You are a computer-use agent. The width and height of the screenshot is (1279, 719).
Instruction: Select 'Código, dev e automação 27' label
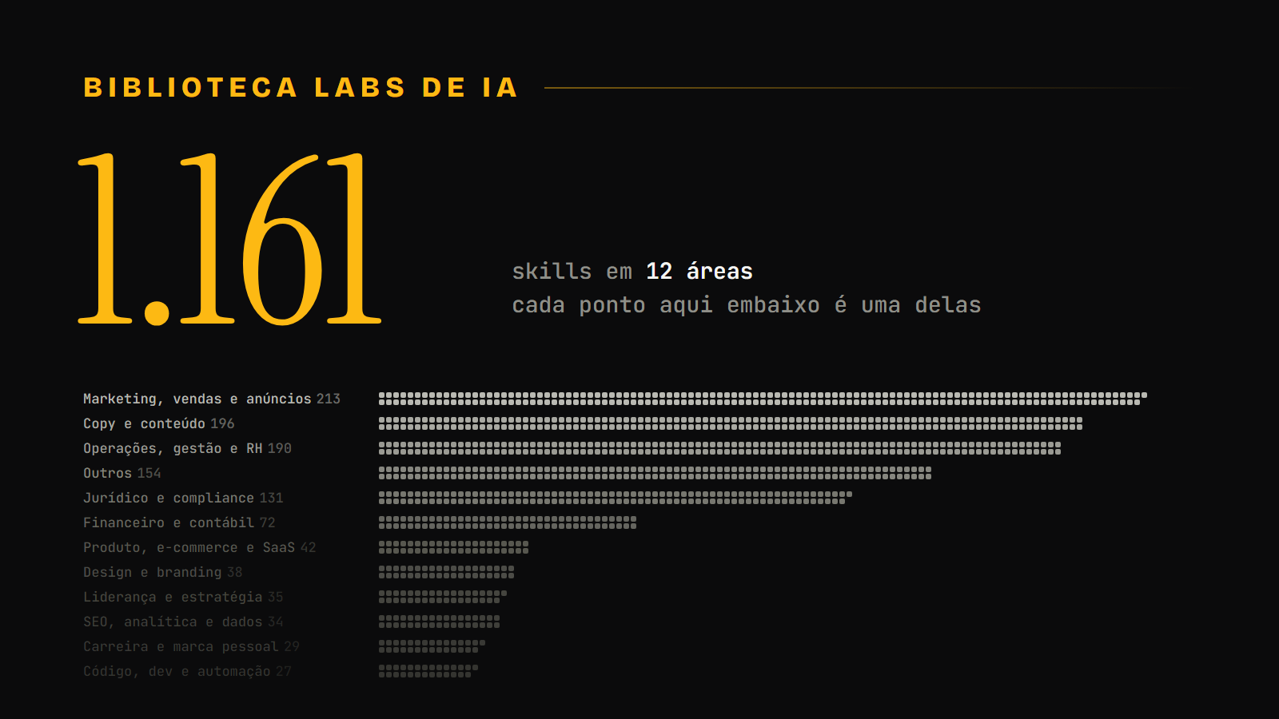coord(188,671)
